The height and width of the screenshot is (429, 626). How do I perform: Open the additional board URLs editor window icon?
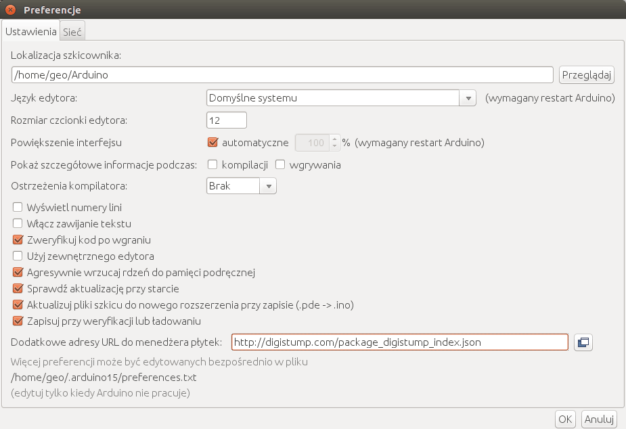click(x=583, y=342)
